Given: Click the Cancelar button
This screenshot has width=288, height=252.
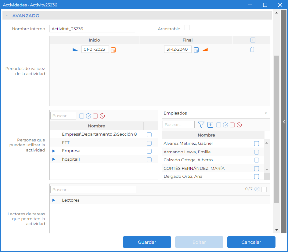Looking at the screenshot, I should 251,242.
